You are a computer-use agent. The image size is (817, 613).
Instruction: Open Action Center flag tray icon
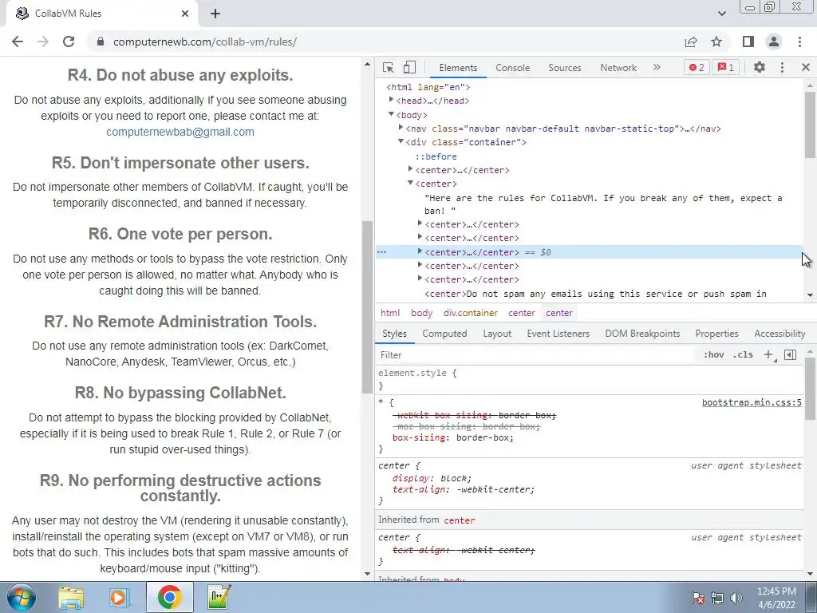(x=698, y=598)
